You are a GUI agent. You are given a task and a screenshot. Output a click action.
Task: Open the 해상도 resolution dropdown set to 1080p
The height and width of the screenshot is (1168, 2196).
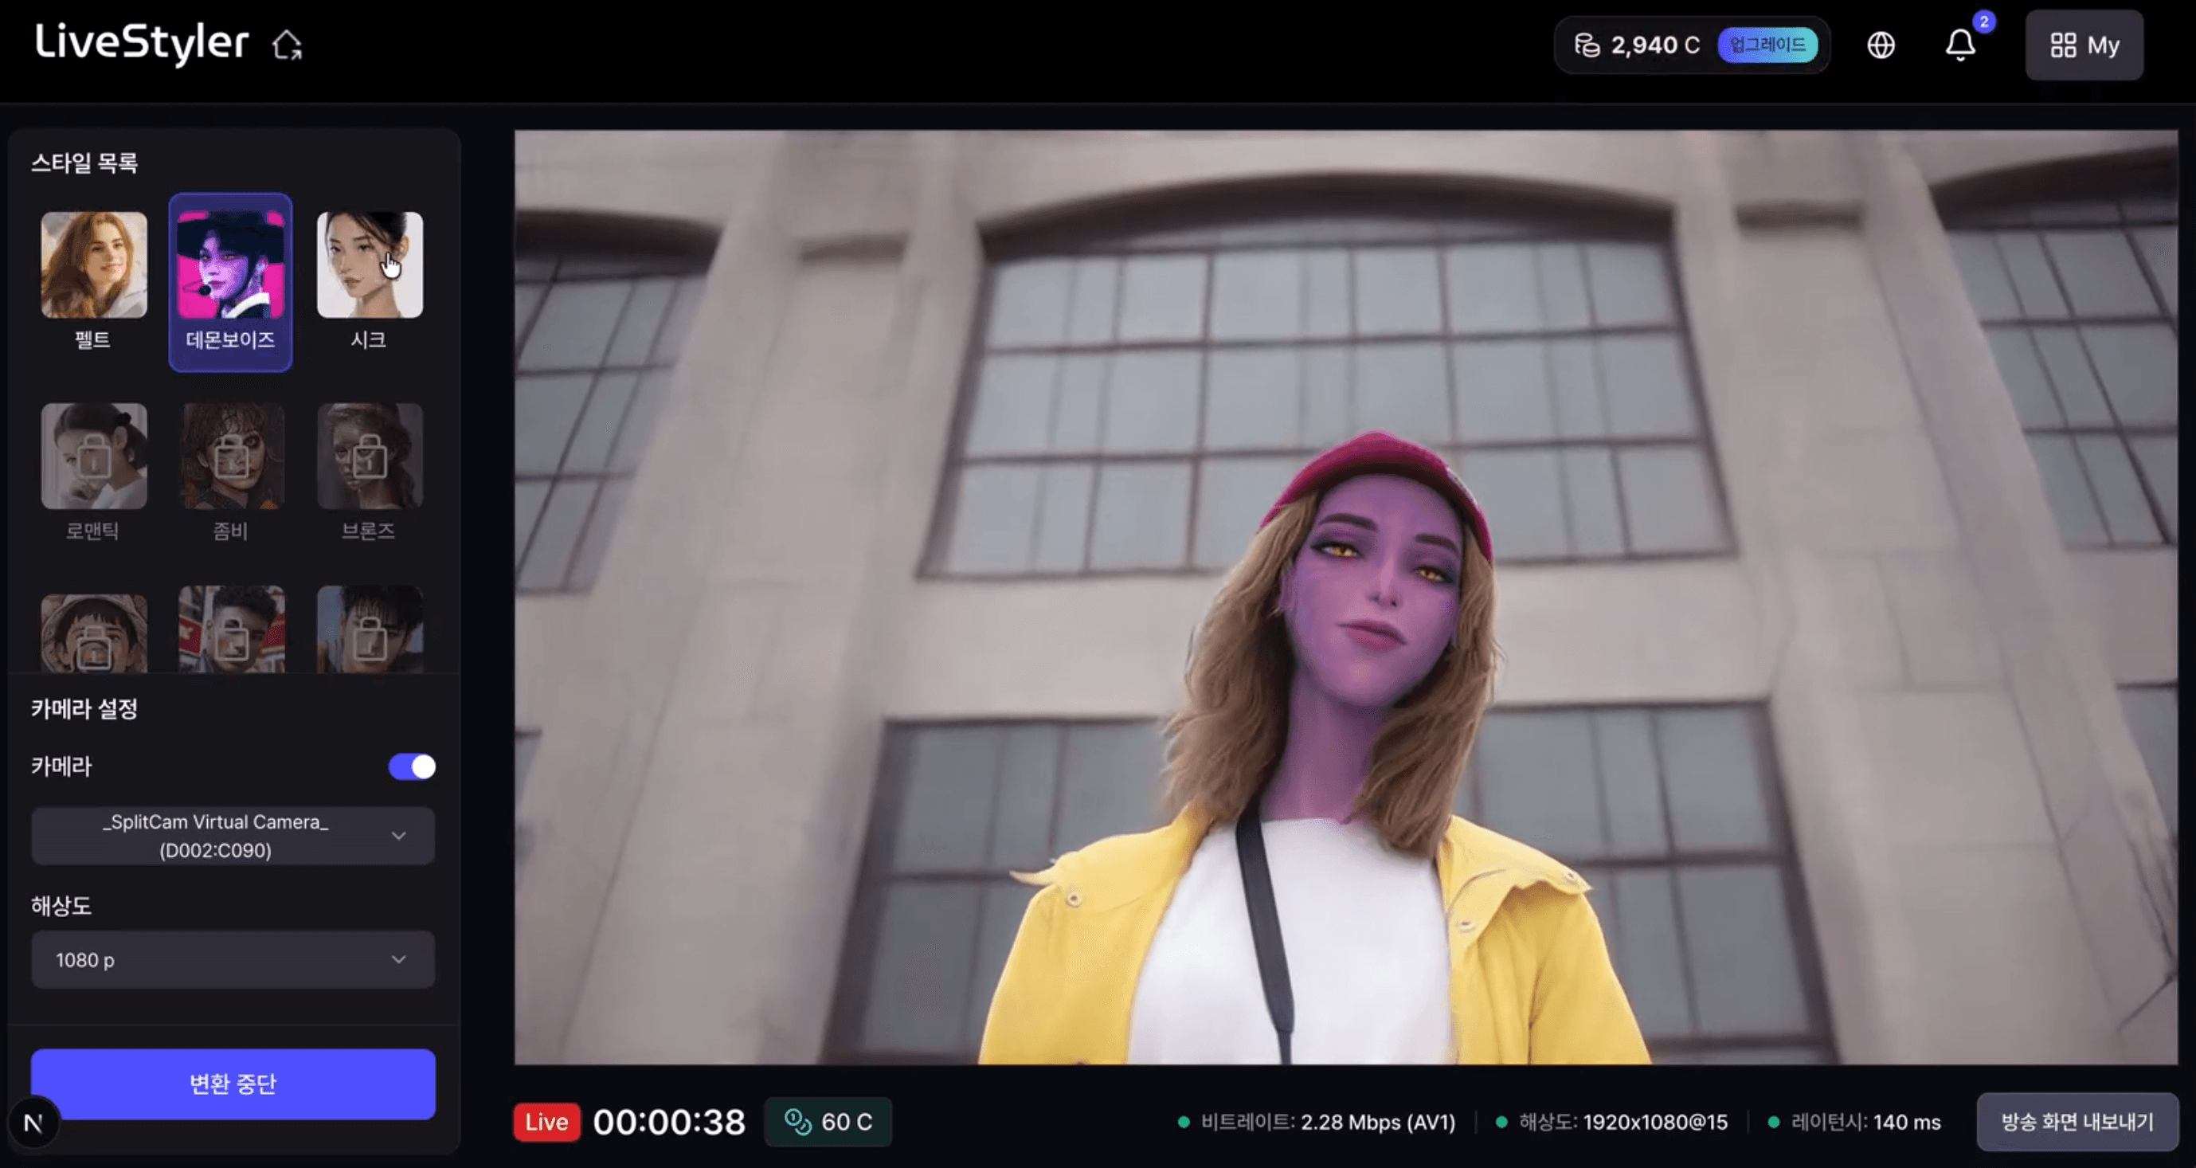pos(231,959)
